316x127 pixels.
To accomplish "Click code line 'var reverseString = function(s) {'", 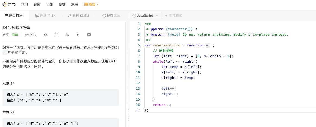I will [179, 45].
